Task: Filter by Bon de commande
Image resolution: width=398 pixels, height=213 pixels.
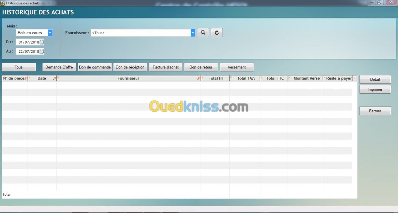Action: (x=95, y=67)
